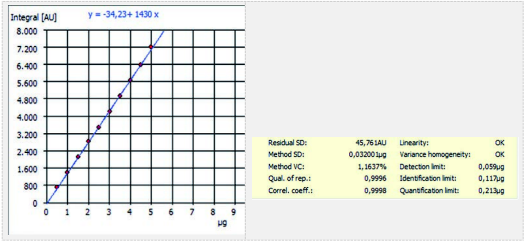Select the Method VC value 1,1637%
Screen dimensions: 524x241
[x=372, y=167]
